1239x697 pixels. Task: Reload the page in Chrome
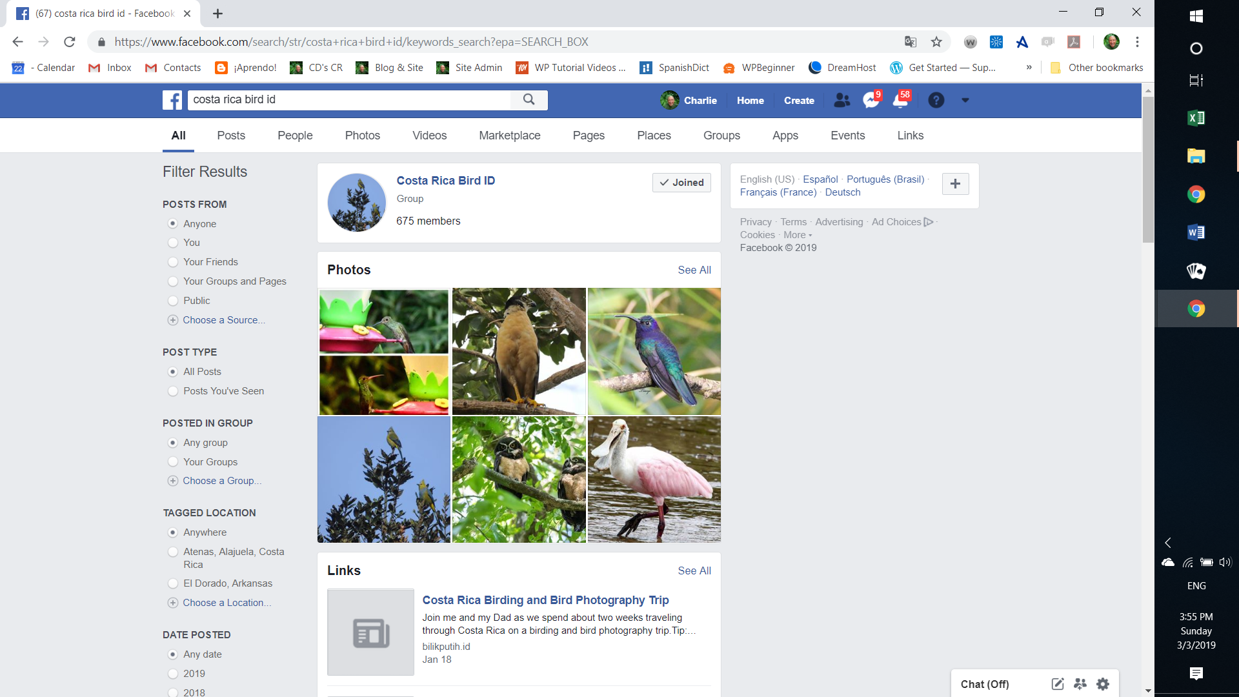[x=70, y=42]
